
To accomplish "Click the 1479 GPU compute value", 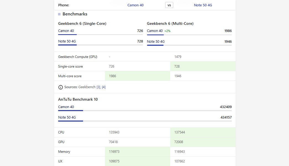I will (x=178, y=57).
